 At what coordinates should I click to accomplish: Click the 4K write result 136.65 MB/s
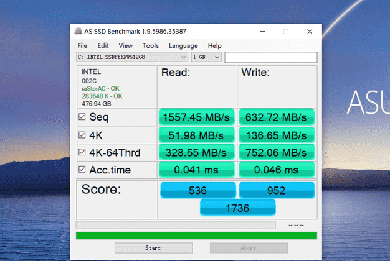point(277,135)
